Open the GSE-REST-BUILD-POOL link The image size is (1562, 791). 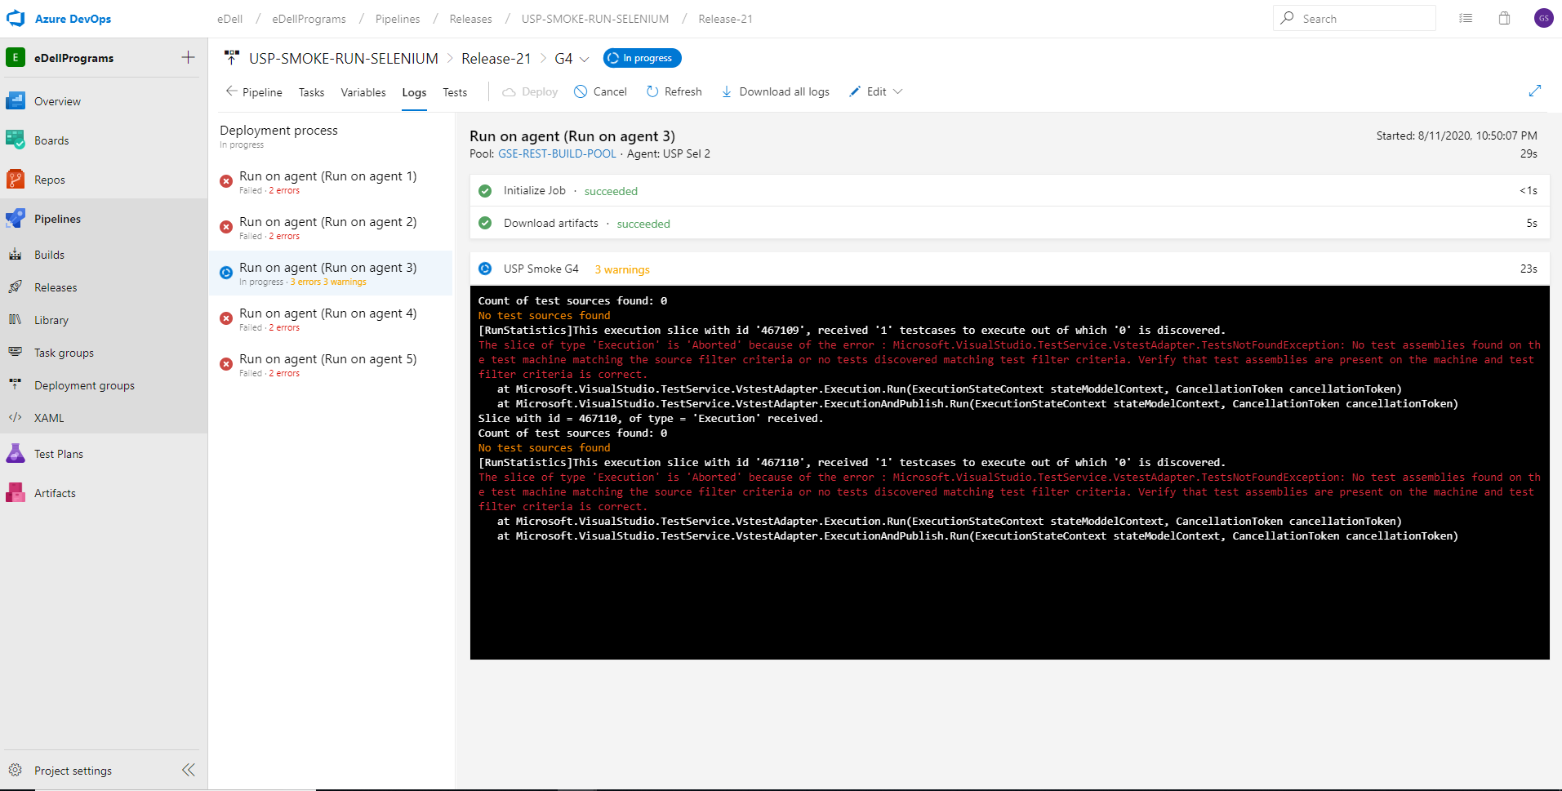click(x=557, y=153)
